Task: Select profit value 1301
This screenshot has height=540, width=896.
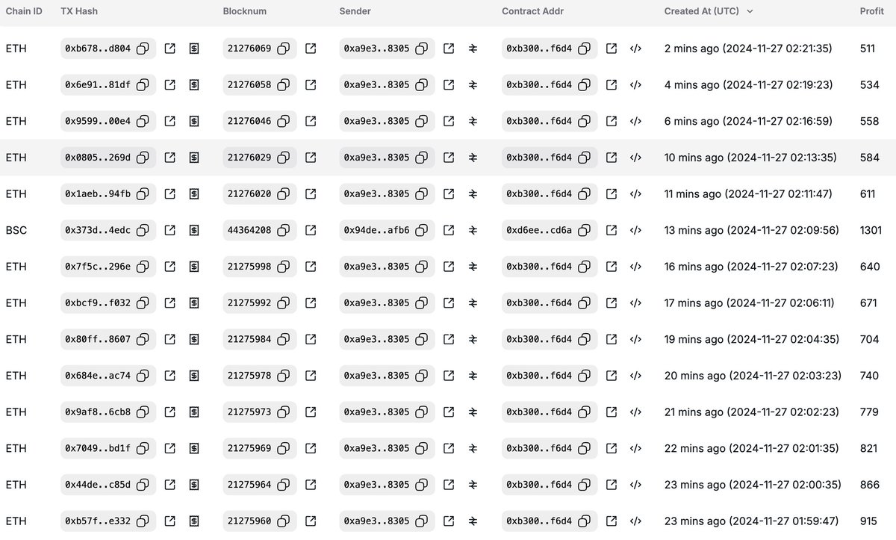Action: tap(871, 230)
